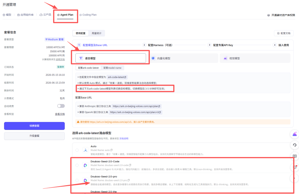The image size is (299, 194).
Task: Open the 查看文档 link
Action: tap(60, 114)
